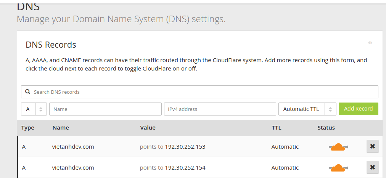Edit the value 192.30.252.154

185,168
